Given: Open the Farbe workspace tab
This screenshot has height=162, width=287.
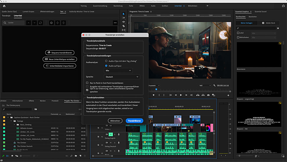Looking at the screenshot, I should tap(131, 6).
